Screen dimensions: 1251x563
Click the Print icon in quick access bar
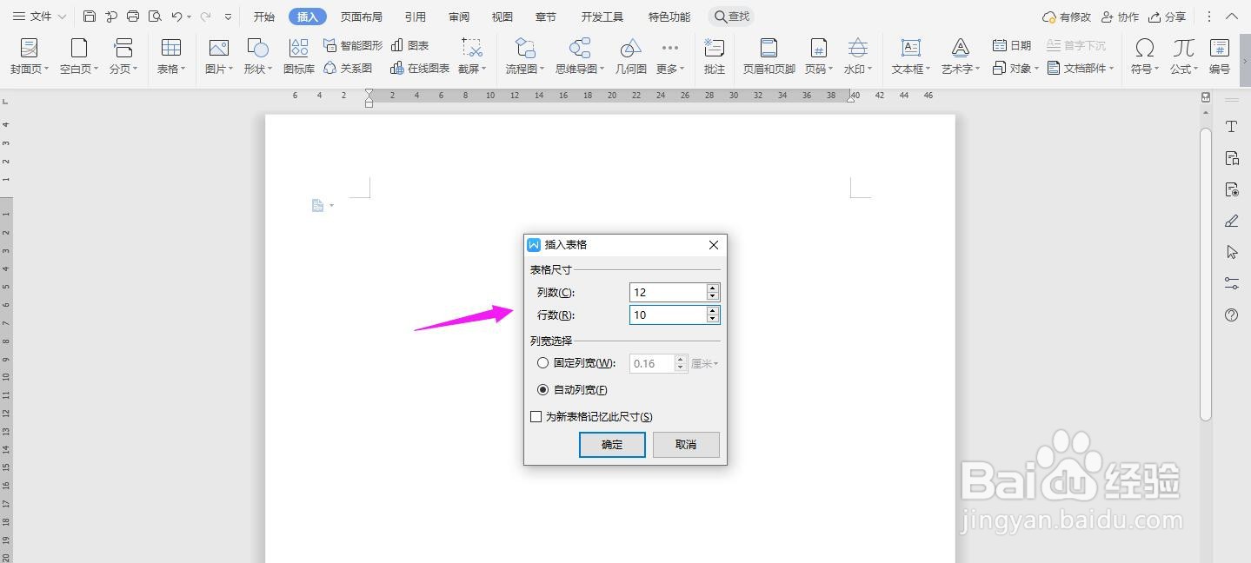(x=133, y=17)
